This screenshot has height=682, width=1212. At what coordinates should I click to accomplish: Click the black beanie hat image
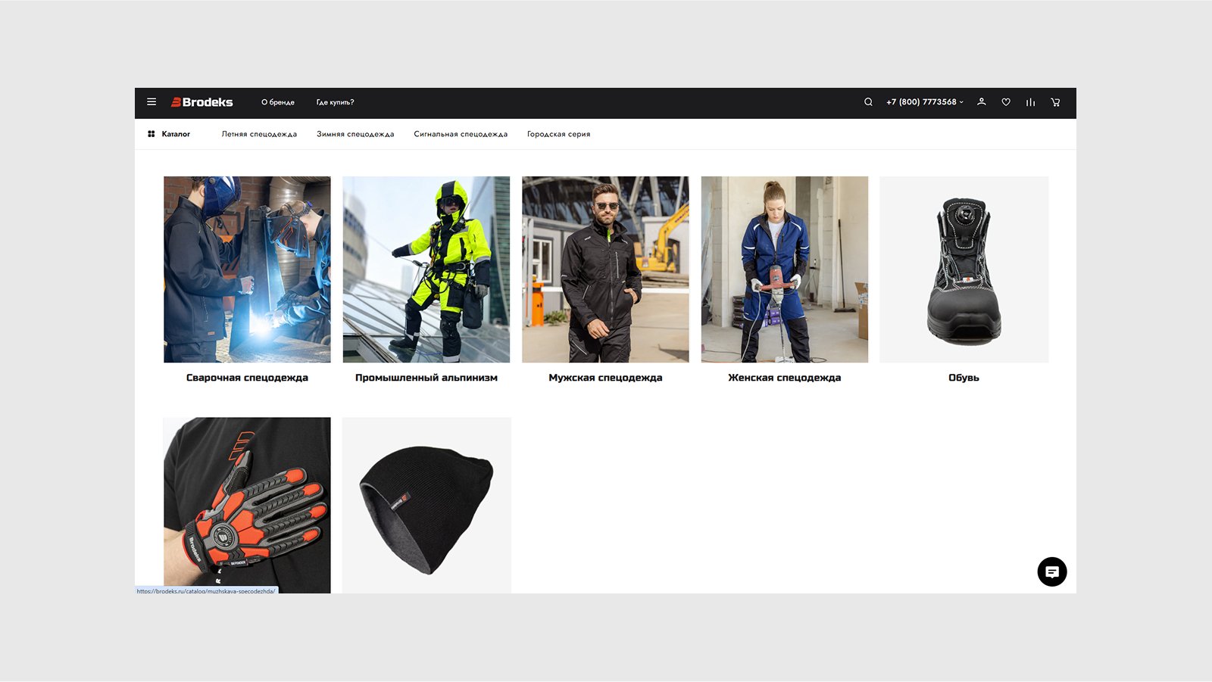426,505
